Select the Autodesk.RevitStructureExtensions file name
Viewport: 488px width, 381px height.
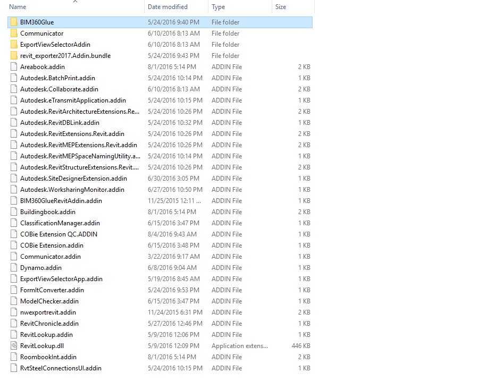[79, 167]
